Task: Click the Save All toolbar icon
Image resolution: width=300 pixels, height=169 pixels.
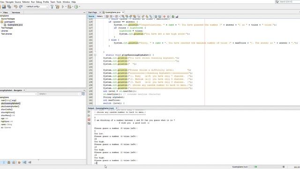Action: click(9, 7)
